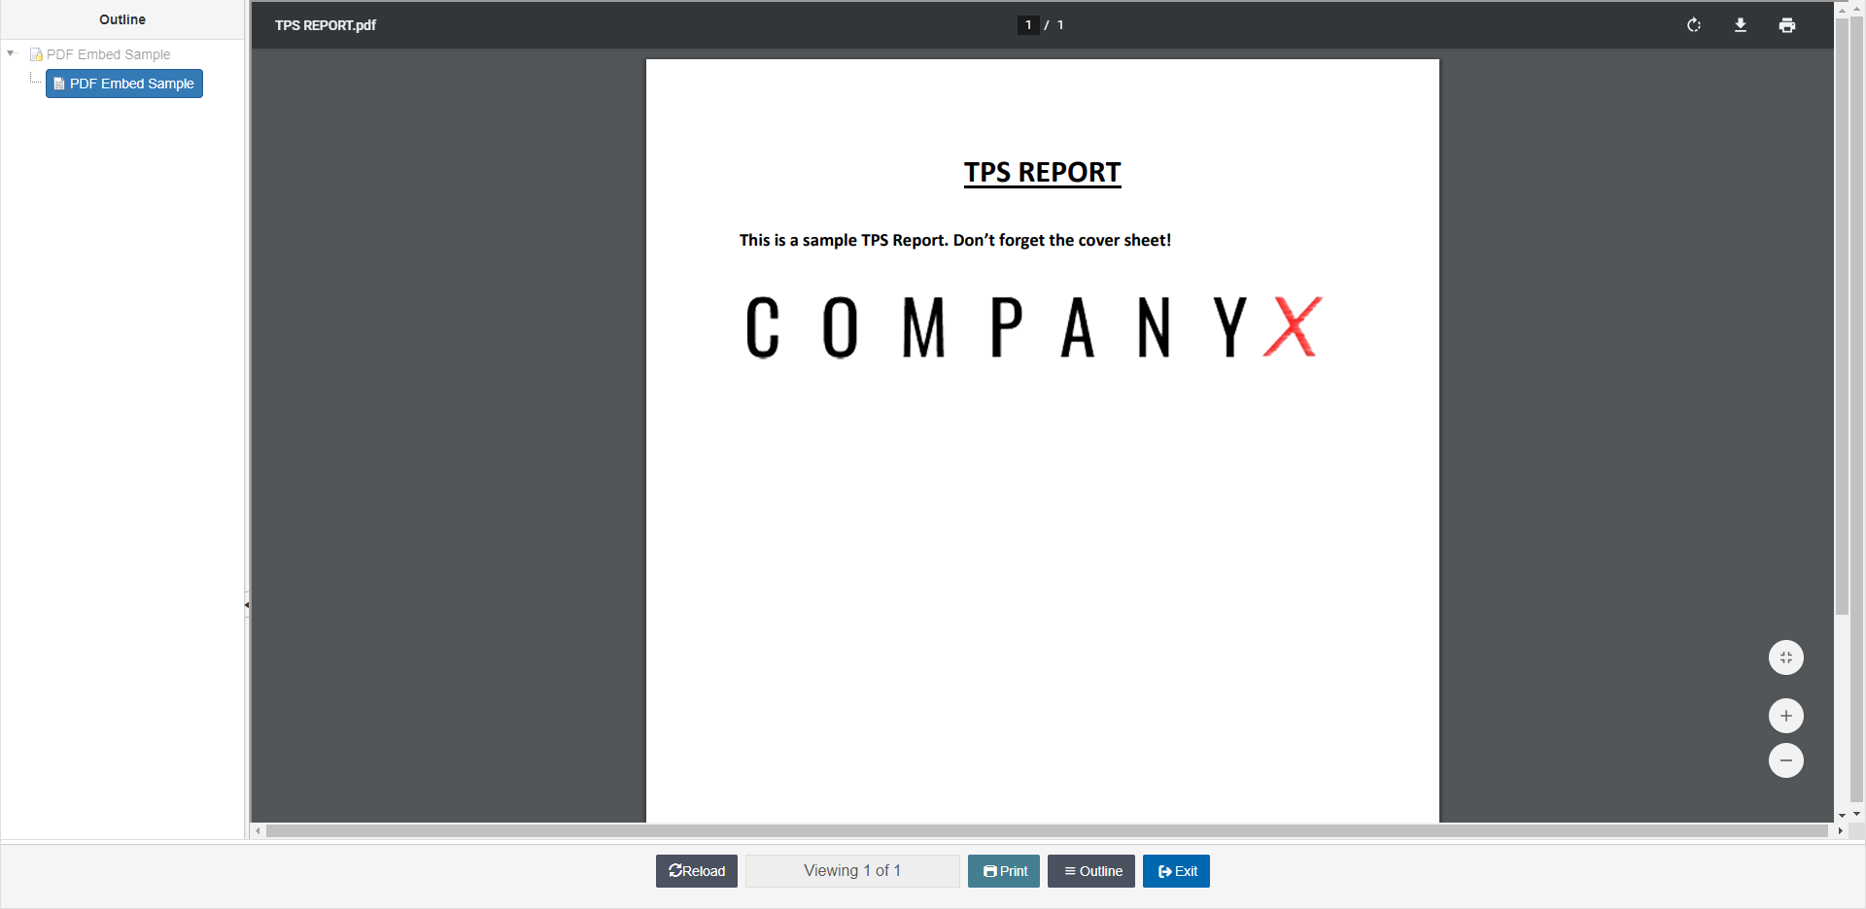1866x909 pixels.
Task: Click the PDF viewer vertical scrollbar
Action: click(x=1842, y=316)
